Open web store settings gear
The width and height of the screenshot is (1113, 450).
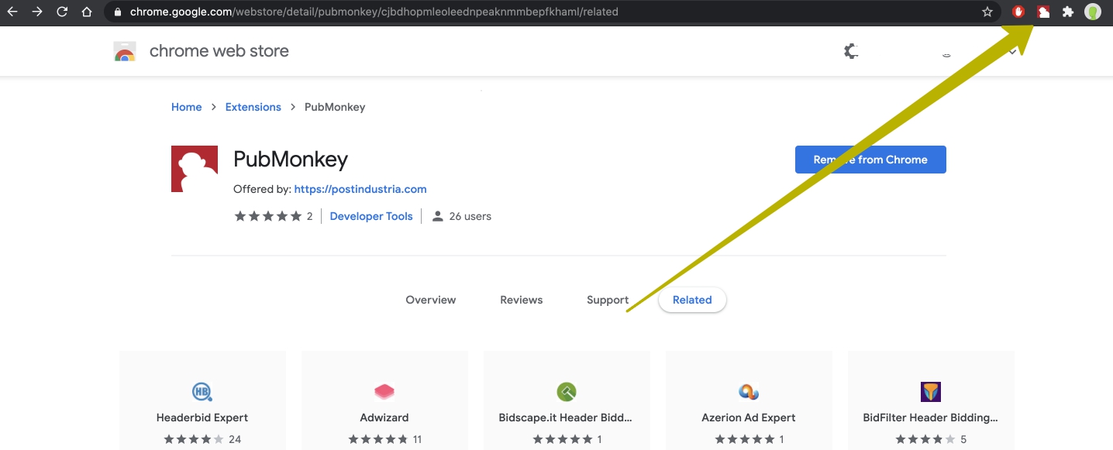coord(850,51)
